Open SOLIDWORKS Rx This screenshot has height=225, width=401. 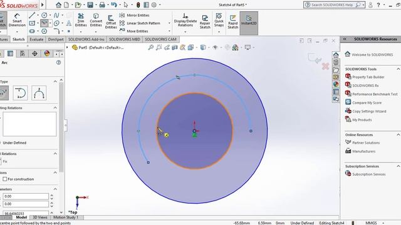pos(362,86)
